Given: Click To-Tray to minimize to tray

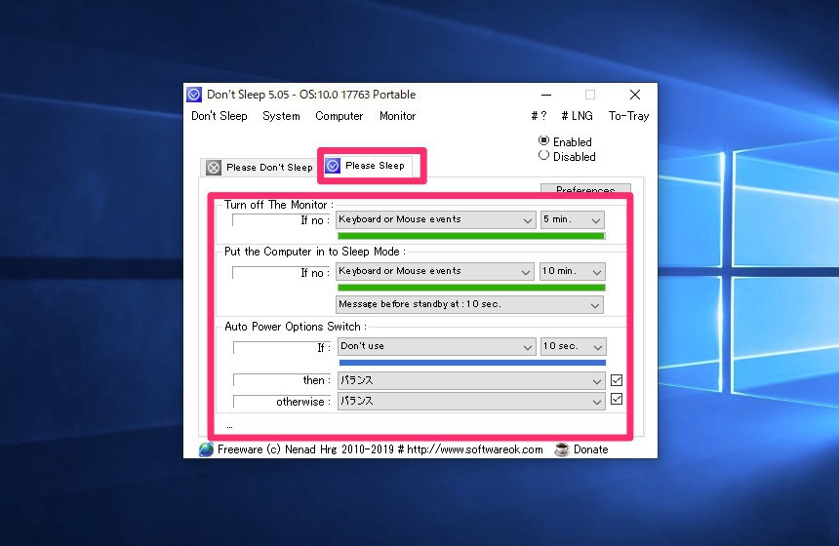Looking at the screenshot, I should 628,116.
